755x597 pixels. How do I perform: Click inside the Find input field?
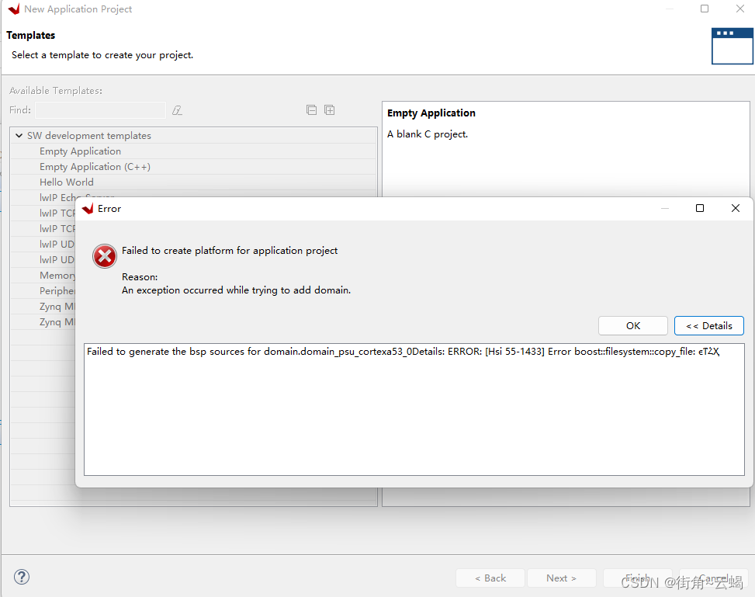point(99,110)
